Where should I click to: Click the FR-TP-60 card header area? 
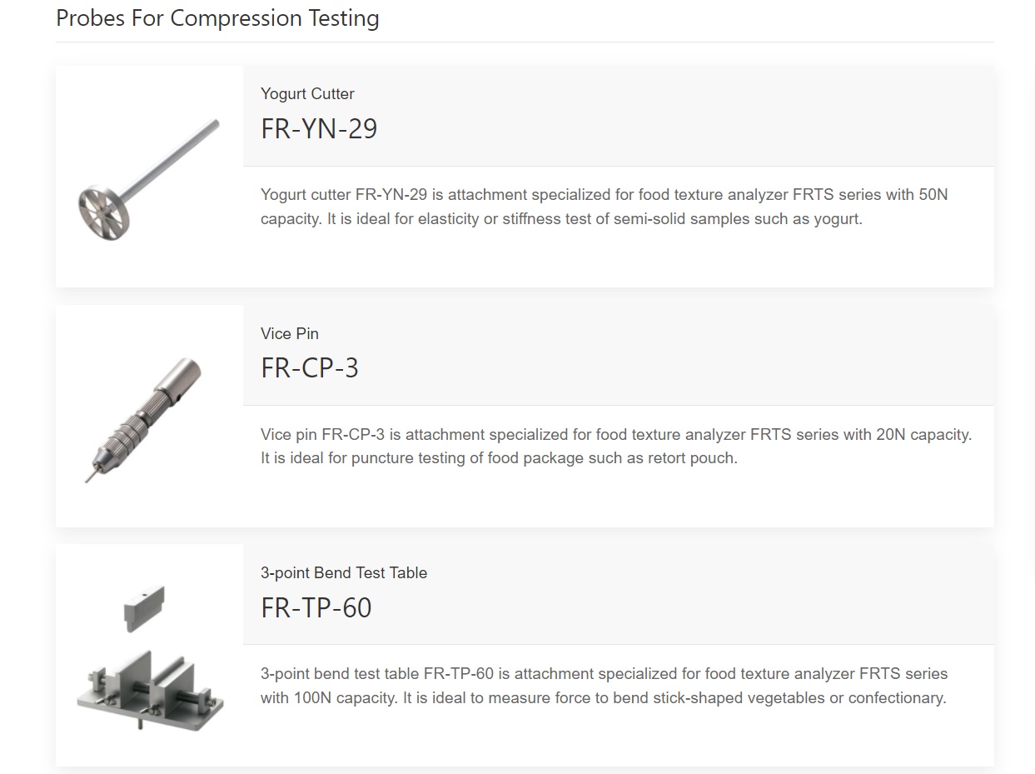coord(619,594)
